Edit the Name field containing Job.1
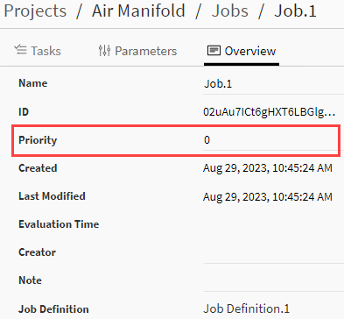This screenshot has height=319, width=344. pos(274,84)
